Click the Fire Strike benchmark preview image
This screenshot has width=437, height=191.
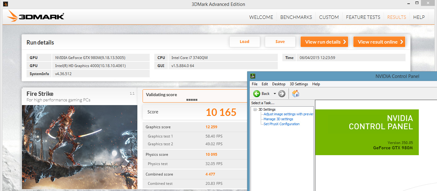click(x=80, y=147)
